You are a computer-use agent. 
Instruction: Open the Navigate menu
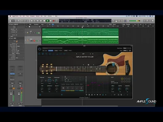pyautogui.click(x=32, y=16)
